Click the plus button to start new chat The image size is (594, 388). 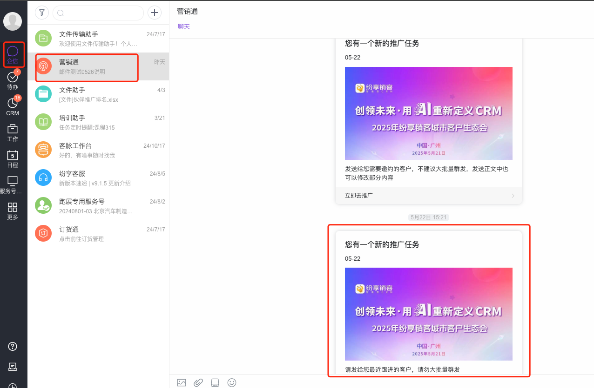point(155,13)
